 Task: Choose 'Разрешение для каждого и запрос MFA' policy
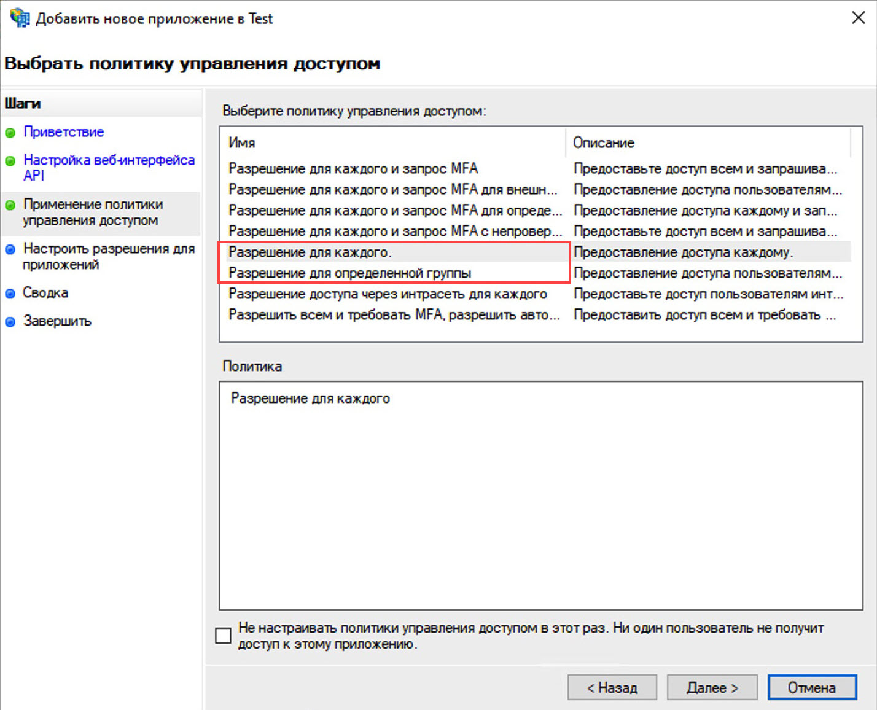coord(353,169)
